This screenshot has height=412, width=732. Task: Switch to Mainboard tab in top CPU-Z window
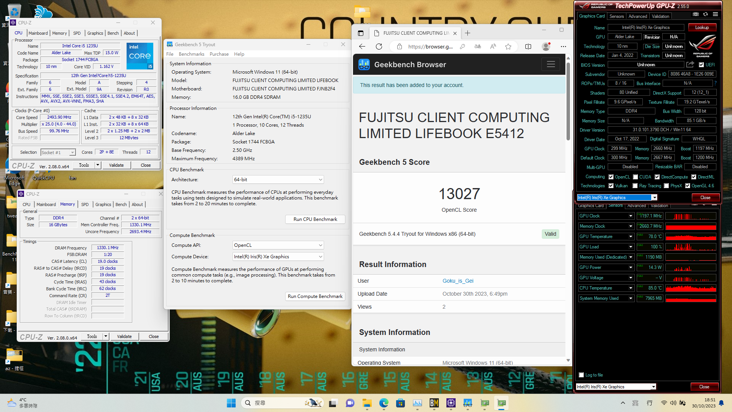(x=38, y=33)
